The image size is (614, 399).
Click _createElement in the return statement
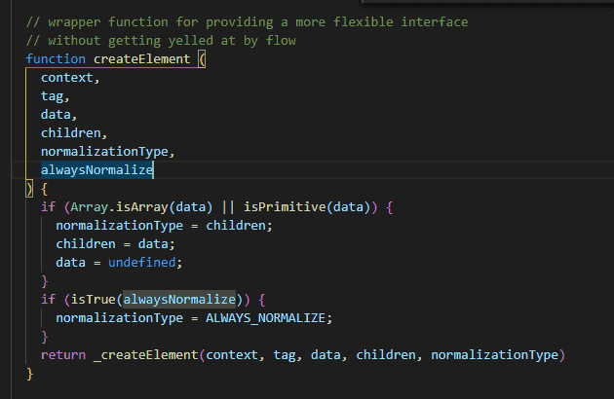pos(141,354)
